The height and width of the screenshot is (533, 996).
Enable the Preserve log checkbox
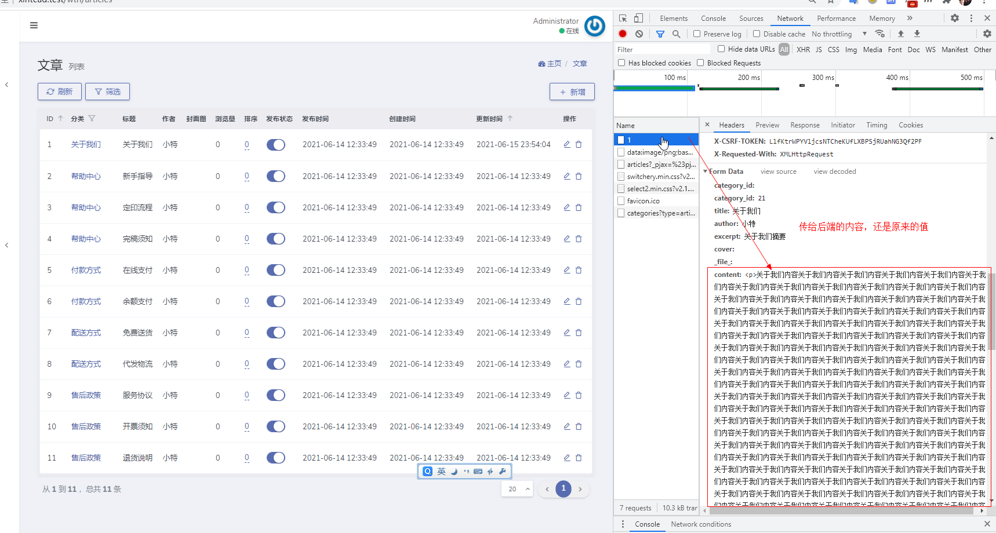pyautogui.click(x=697, y=34)
